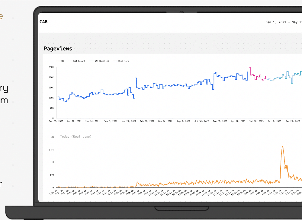Toggle visibility of the UA series
The height and width of the screenshot is (220, 302).
(x=60, y=61)
